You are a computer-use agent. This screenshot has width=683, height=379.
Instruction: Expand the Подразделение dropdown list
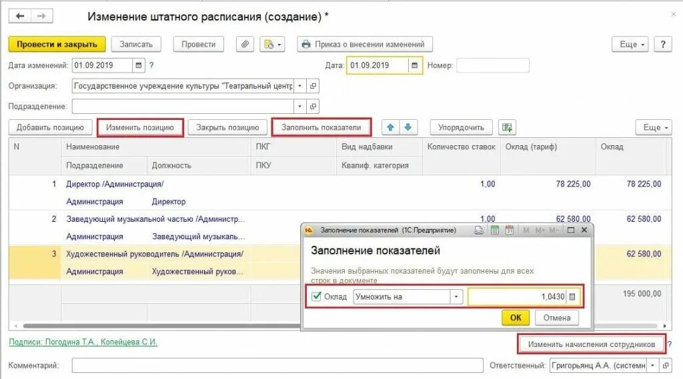[299, 106]
